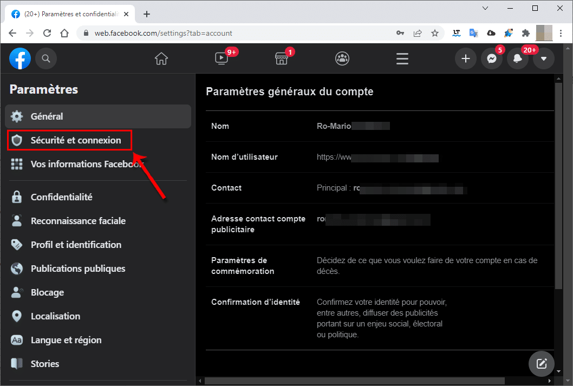This screenshot has height=386, width=573.
Task: Open Paramètres de commémoration row
Action: (x=380, y=265)
